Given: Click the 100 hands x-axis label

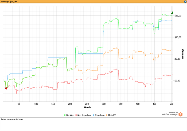Looking at the screenshot, I should pyautogui.click(x=36, y=104).
